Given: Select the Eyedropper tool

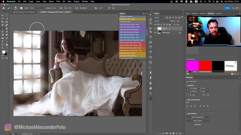Looking at the screenshot, I should (3, 25).
